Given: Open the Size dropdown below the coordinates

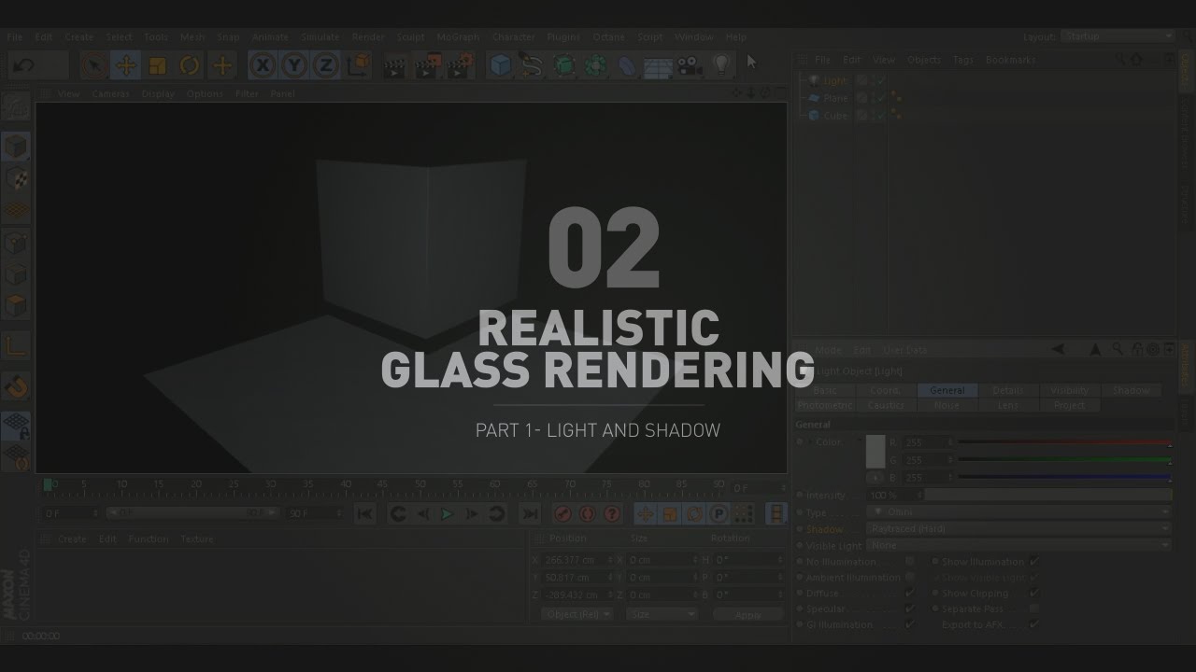Looking at the screenshot, I should pos(662,614).
